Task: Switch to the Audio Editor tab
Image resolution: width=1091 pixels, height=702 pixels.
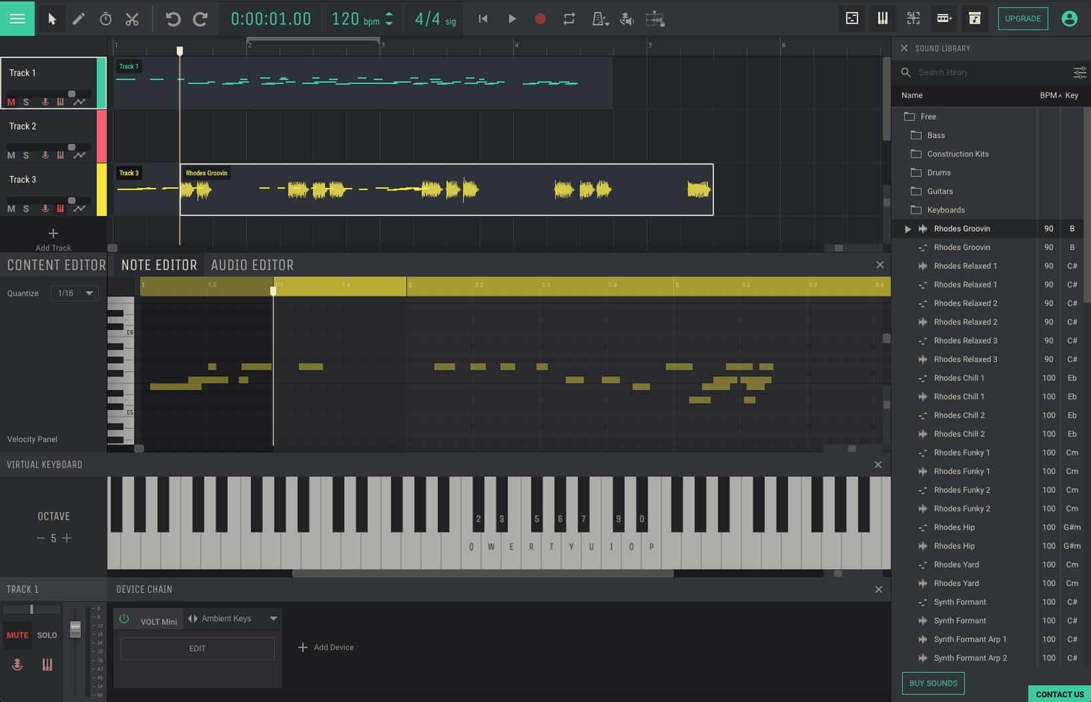Action: coord(252,265)
